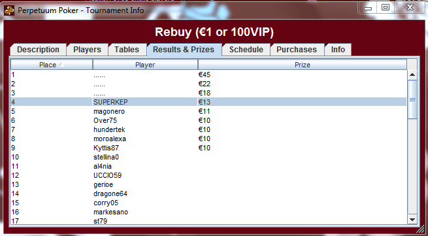This screenshot has height=236, width=428.
Task: Click the scrollbar up arrow
Action: pyautogui.click(x=412, y=75)
